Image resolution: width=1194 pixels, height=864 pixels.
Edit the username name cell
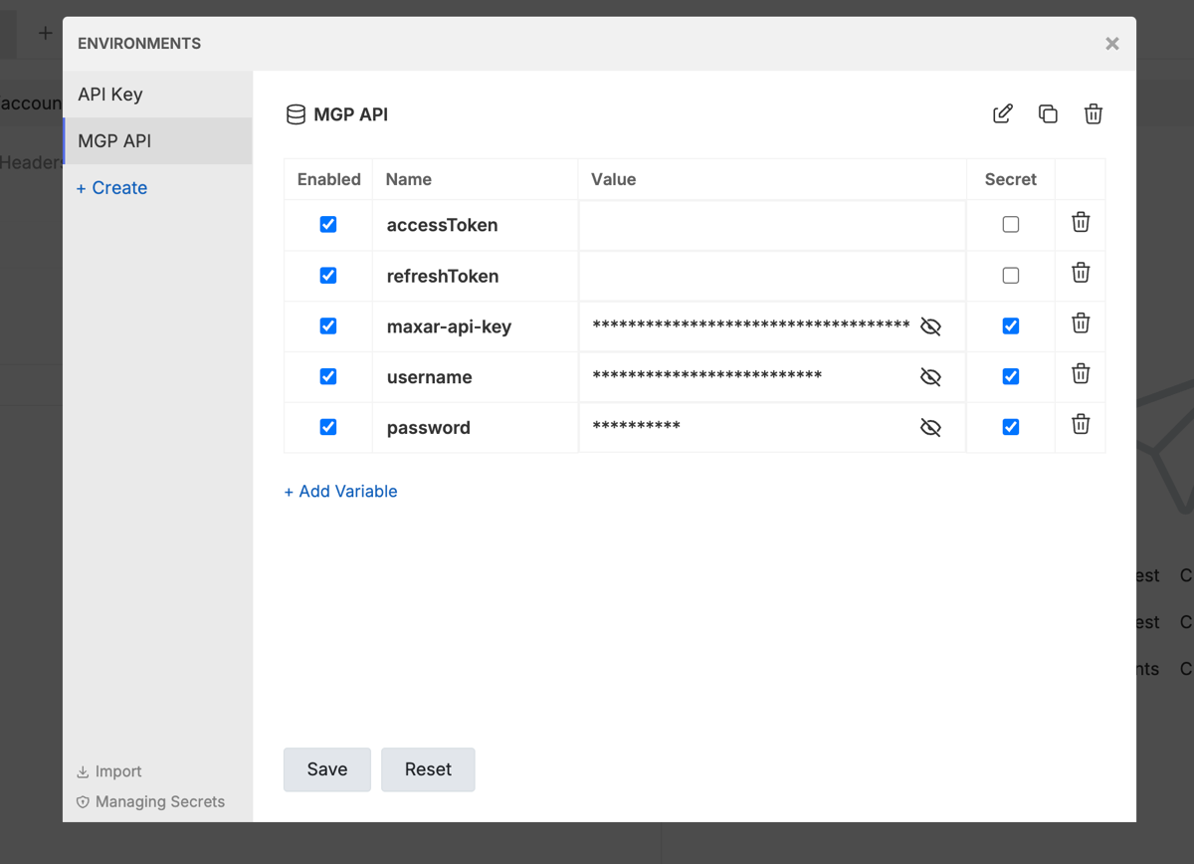[x=476, y=377]
